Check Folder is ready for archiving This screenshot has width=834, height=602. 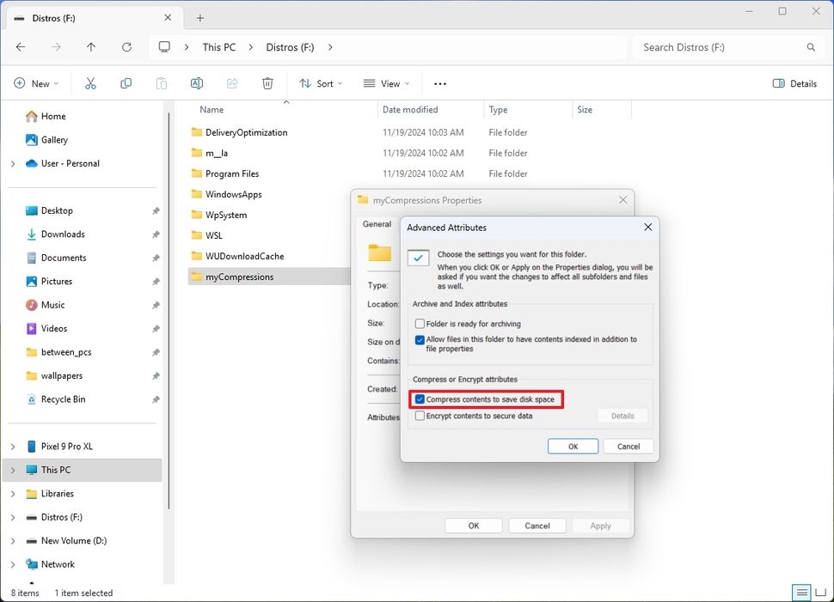(x=420, y=323)
